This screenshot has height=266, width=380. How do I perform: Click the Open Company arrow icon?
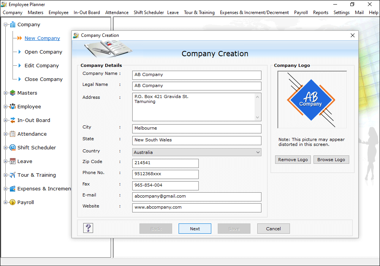point(20,52)
